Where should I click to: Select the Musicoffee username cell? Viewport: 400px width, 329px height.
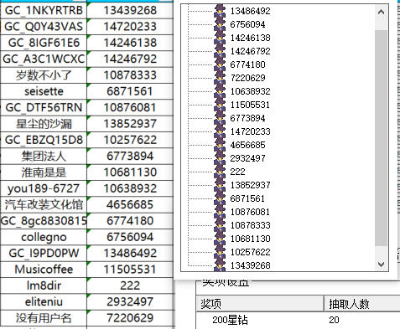tap(44, 270)
